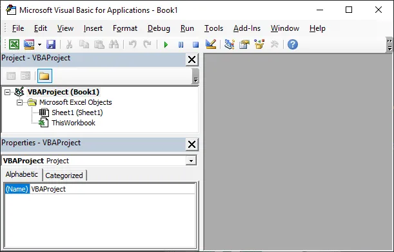Toggle Design Mode icon
This screenshot has width=394, height=252.
pyautogui.click(x=211, y=44)
